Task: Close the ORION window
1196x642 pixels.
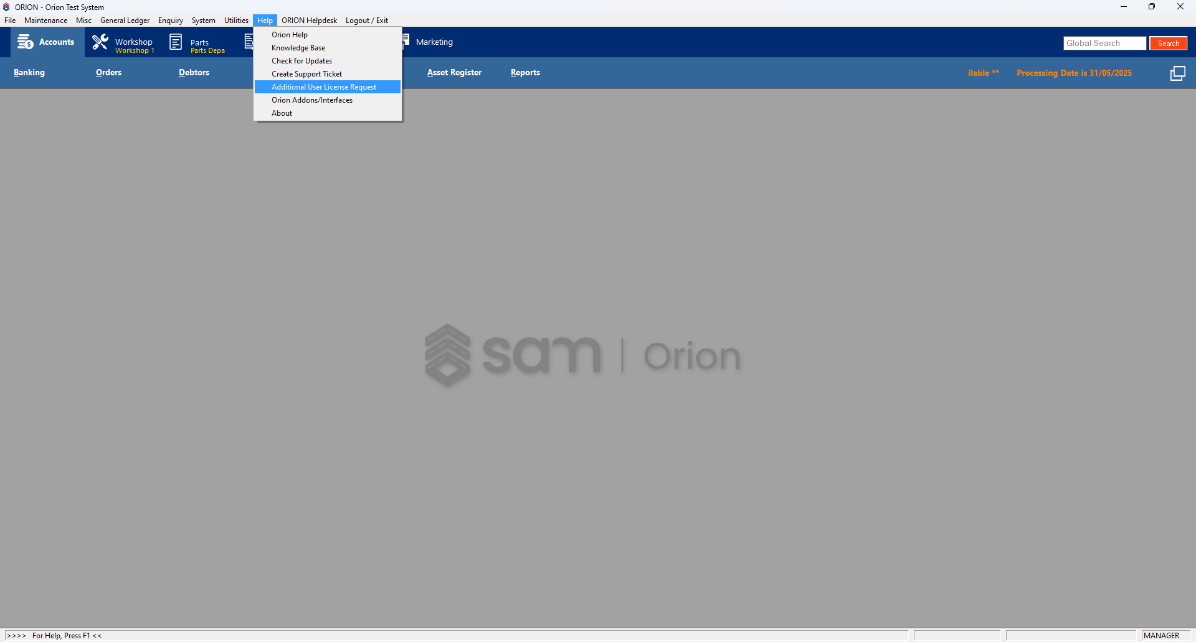Action: (1180, 7)
